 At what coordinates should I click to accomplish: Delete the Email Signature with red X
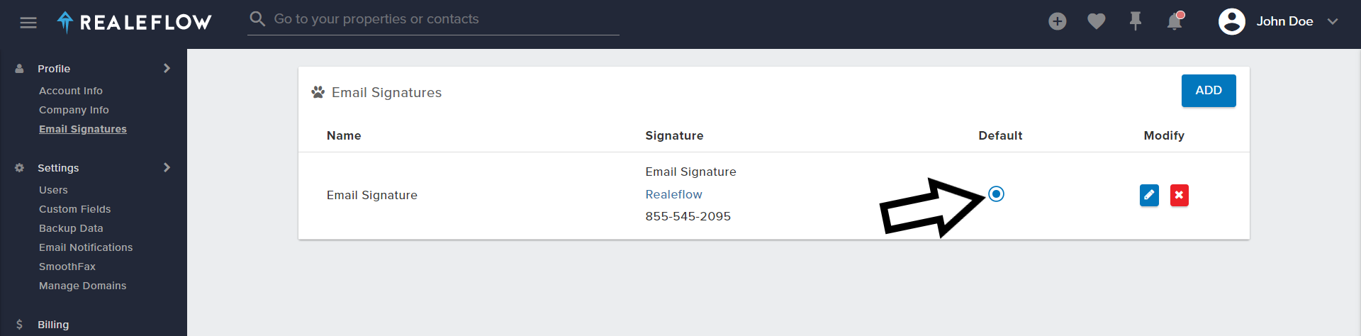1179,195
